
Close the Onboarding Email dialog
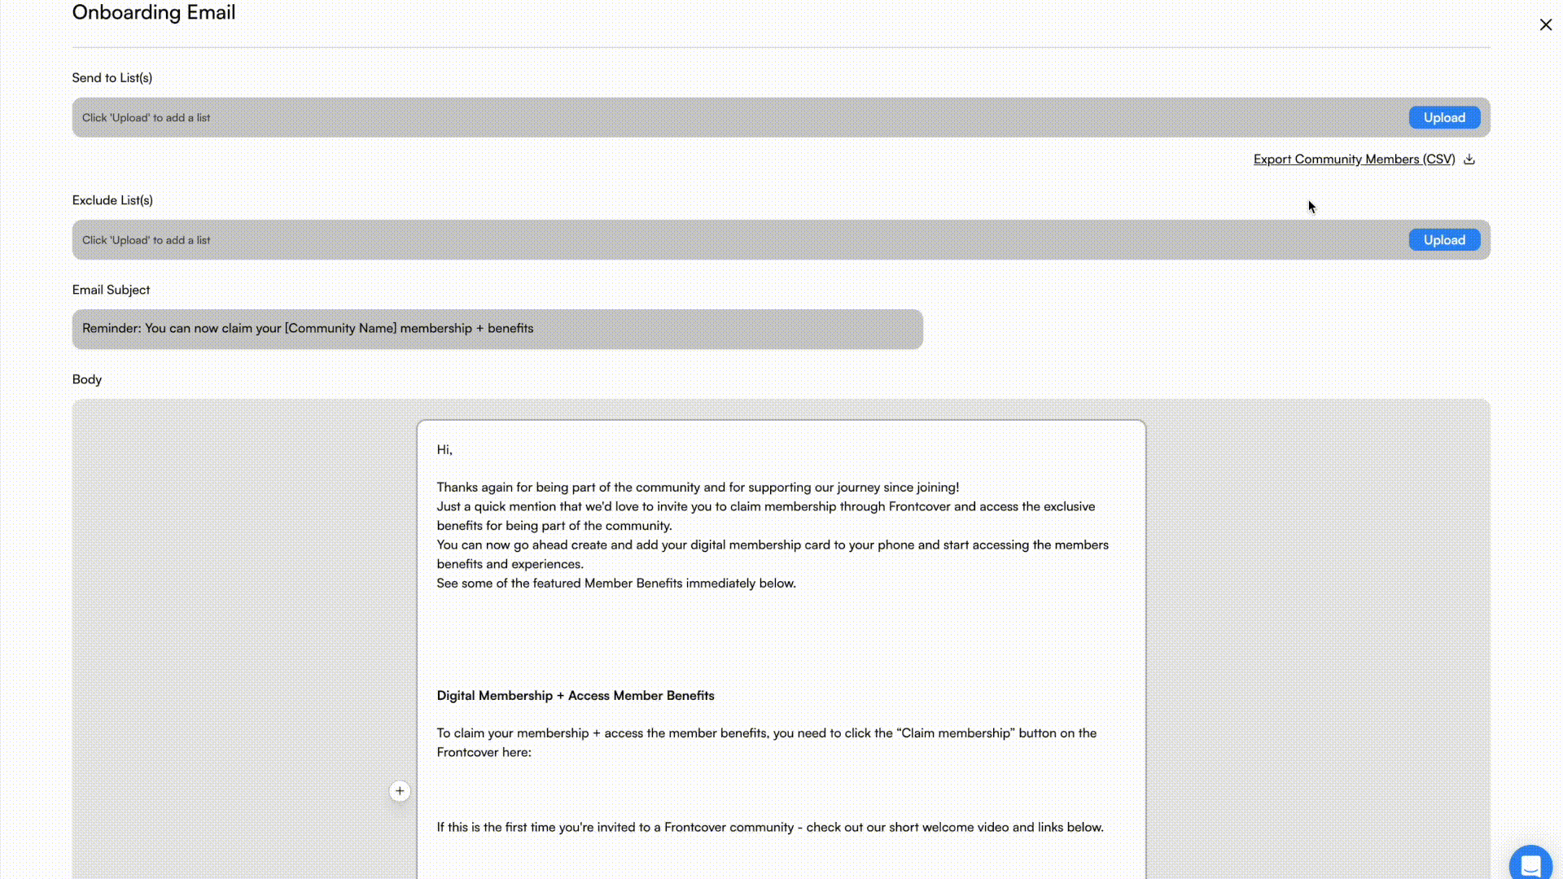point(1545,24)
